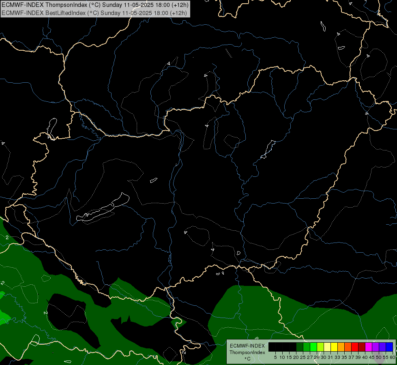This screenshot has height=365, width=397.
Task: Click the legend label ECMWF-INDEX
Action: coord(247,346)
